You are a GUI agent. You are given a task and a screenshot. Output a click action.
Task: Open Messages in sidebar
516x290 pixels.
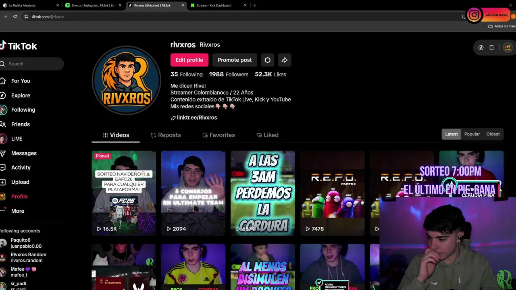pyautogui.click(x=24, y=153)
